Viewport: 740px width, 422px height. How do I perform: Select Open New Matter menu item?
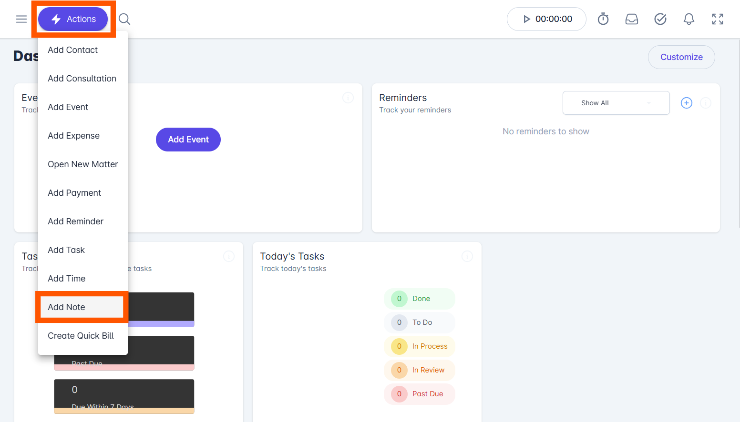tap(83, 164)
